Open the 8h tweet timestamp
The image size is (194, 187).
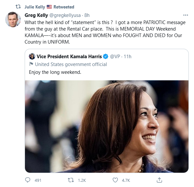coord(87,15)
